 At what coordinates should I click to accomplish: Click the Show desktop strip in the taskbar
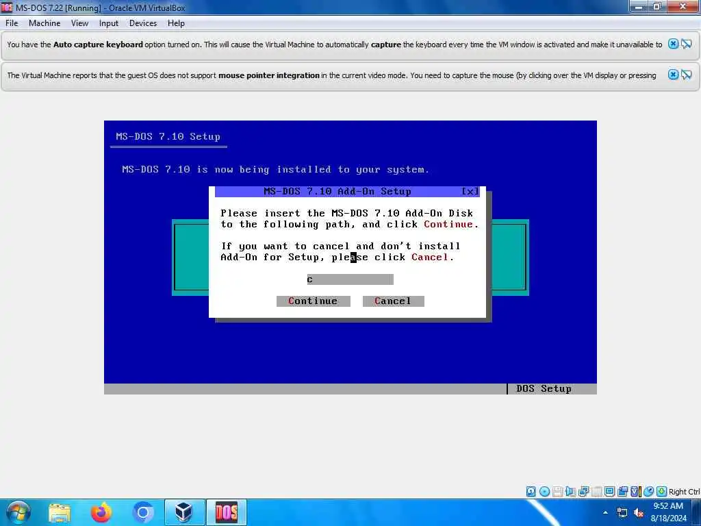coord(696,512)
